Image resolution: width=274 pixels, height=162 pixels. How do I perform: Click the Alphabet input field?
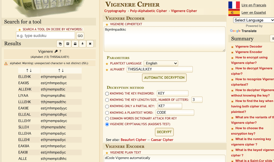click(x=160, y=69)
